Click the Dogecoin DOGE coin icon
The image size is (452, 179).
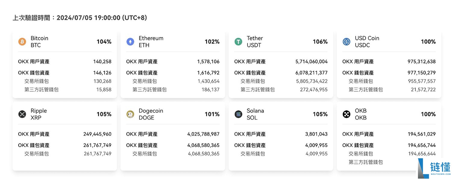click(130, 114)
